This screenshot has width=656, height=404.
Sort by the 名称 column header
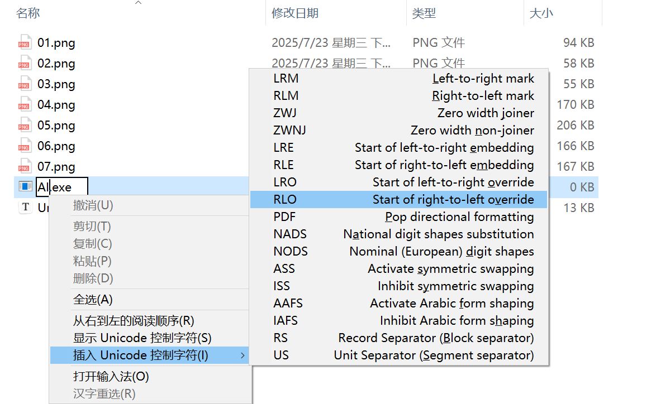pyautogui.click(x=28, y=13)
